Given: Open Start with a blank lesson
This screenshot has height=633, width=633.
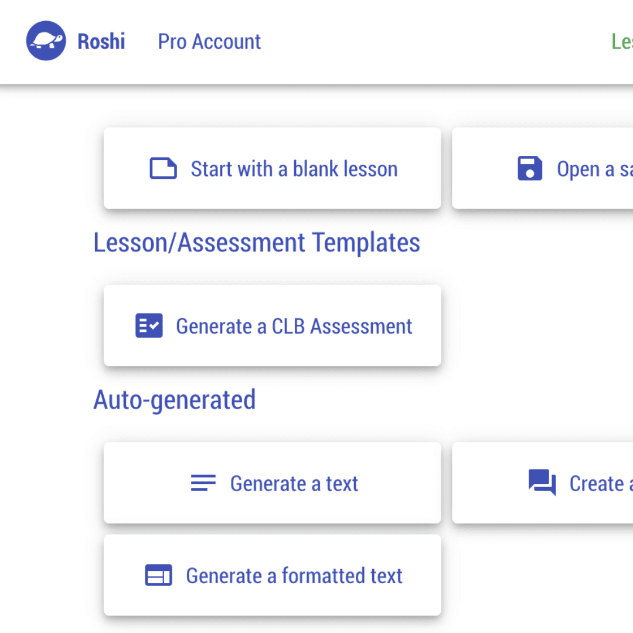Looking at the screenshot, I should point(273,168).
